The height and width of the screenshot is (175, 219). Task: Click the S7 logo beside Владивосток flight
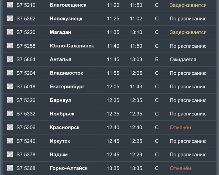point(10,73)
